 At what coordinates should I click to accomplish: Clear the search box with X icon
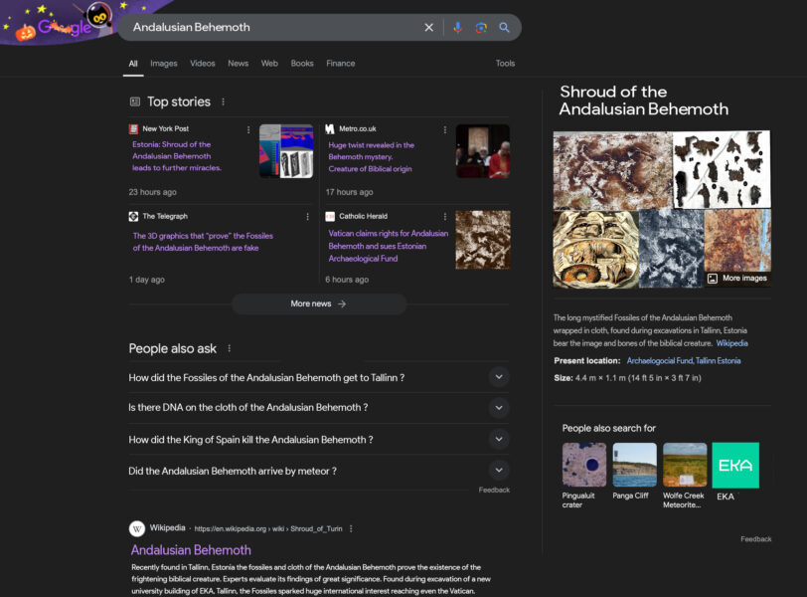pyautogui.click(x=429, y=28)
